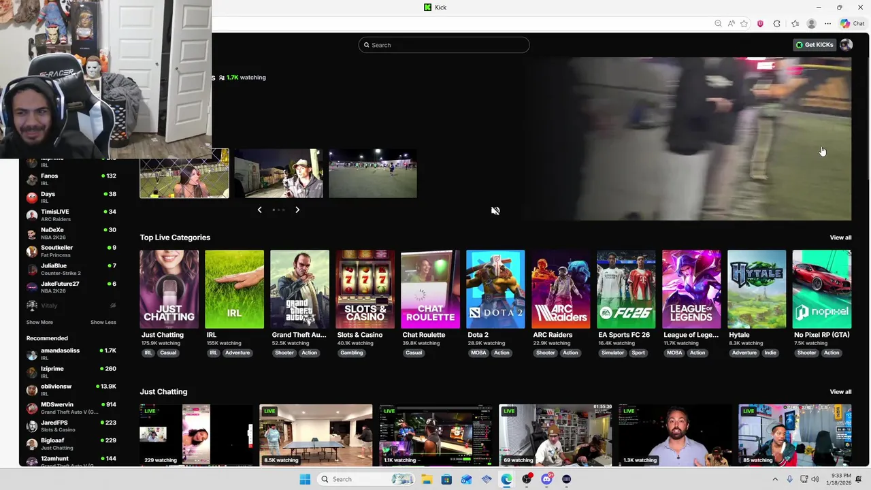Open the Just Chatting category card
Viewport: 871px width, 490px height.
[169, 289]
